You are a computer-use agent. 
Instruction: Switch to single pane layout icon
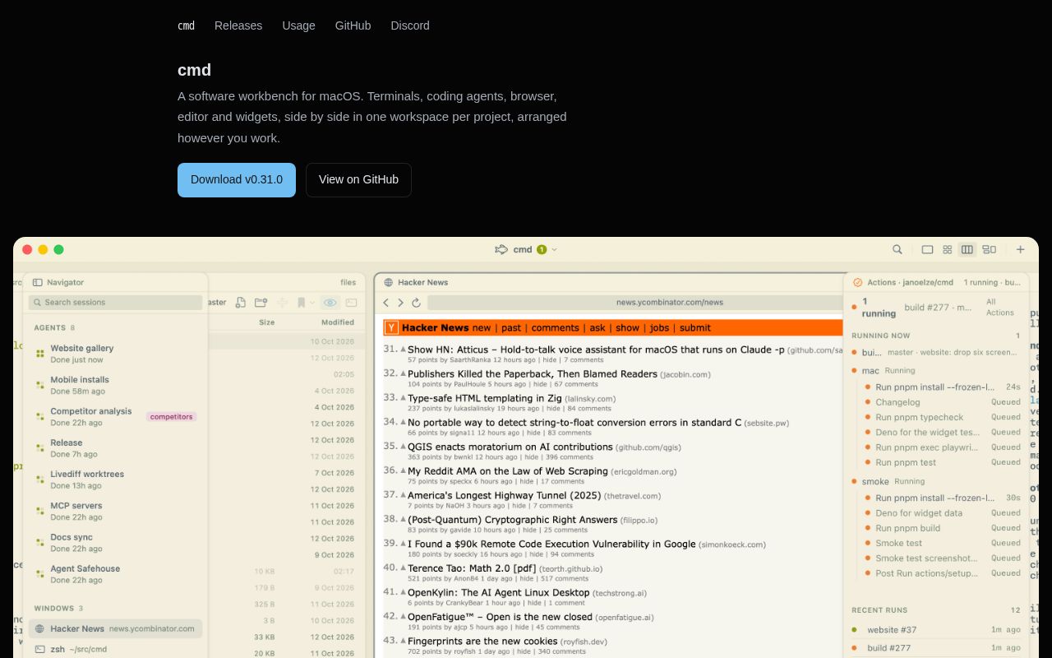pos(927,249)
